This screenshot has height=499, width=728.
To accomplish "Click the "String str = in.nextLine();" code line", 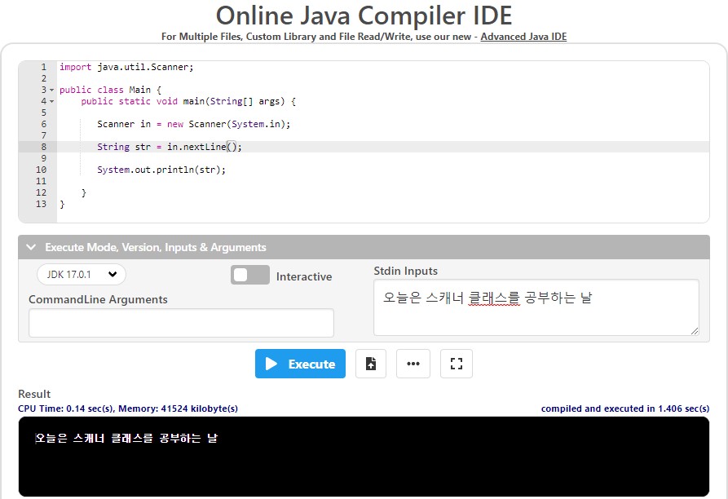I will [170, 147].
